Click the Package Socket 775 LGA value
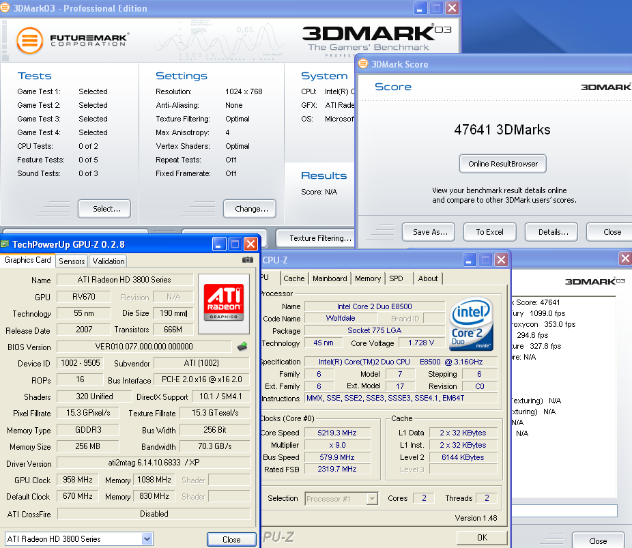 375,330
